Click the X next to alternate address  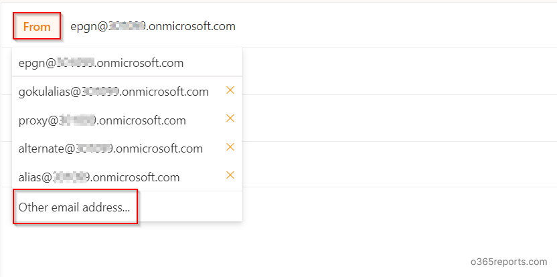(x=230, y=147)
